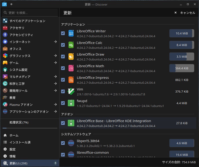Click the 科学と工学 icon
199x167 pixels.
pyautogui.click(x=5, y=84)
